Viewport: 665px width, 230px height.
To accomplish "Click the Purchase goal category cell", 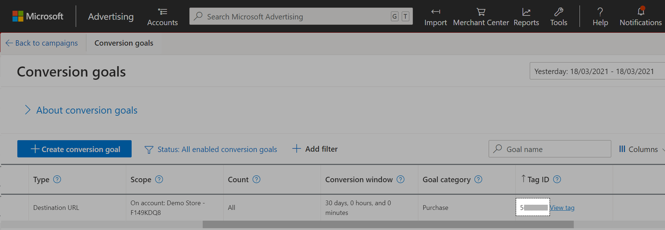I will pos(436,208).
